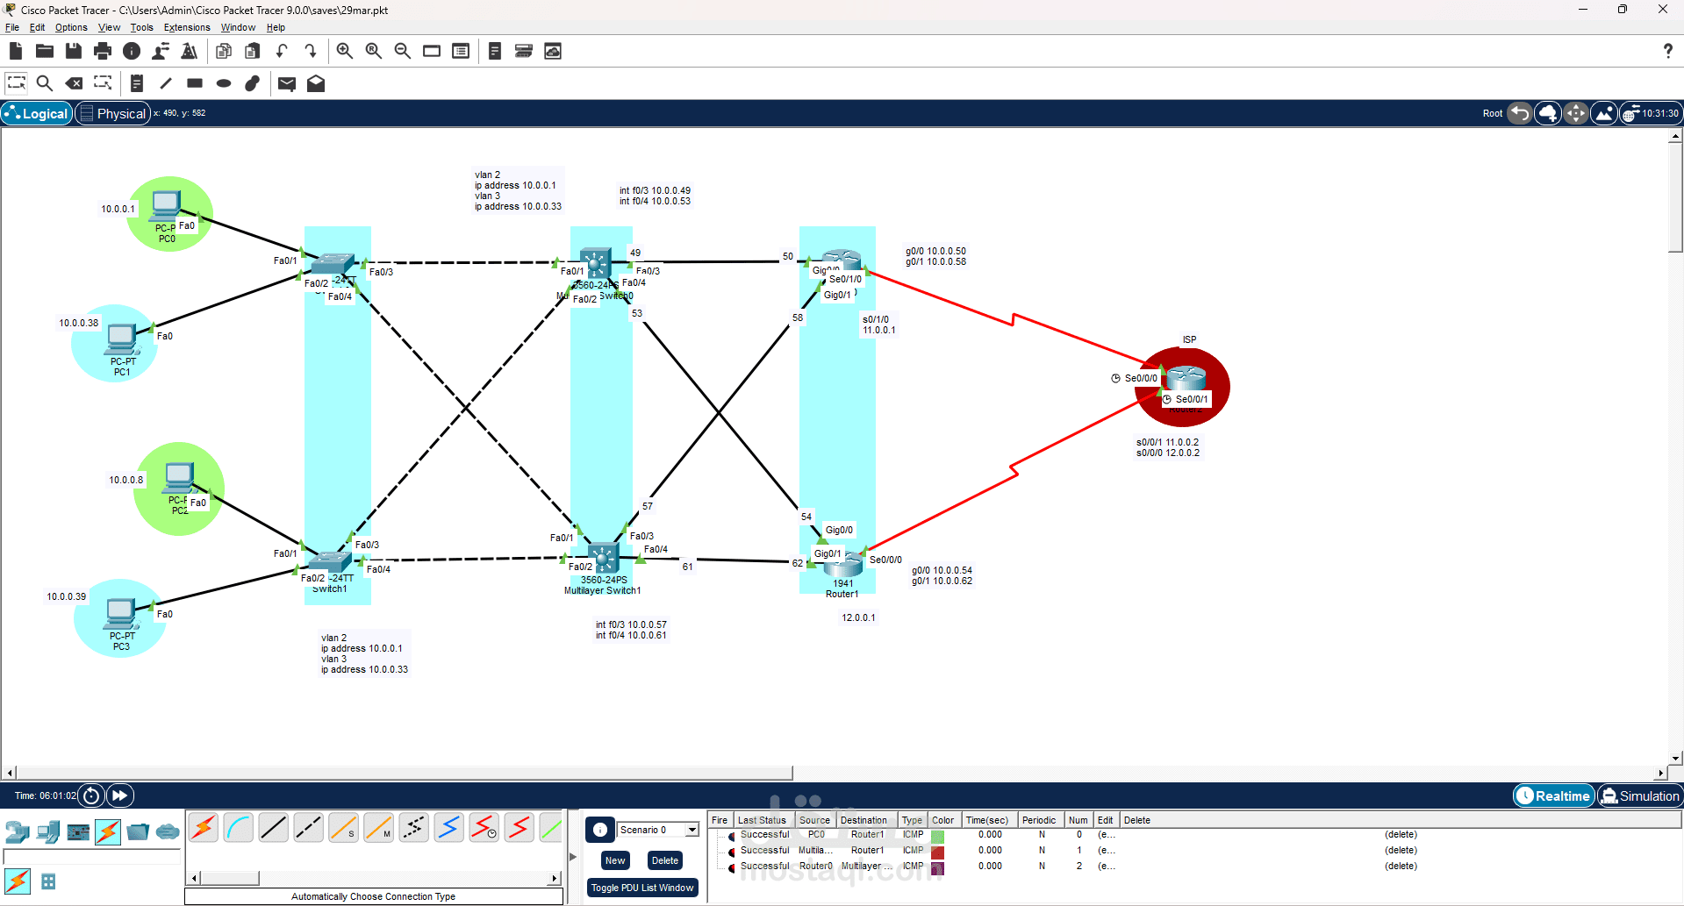Launch the Activity Wizard icon
Screen dimensions: 1684x906
coord(189,51)
